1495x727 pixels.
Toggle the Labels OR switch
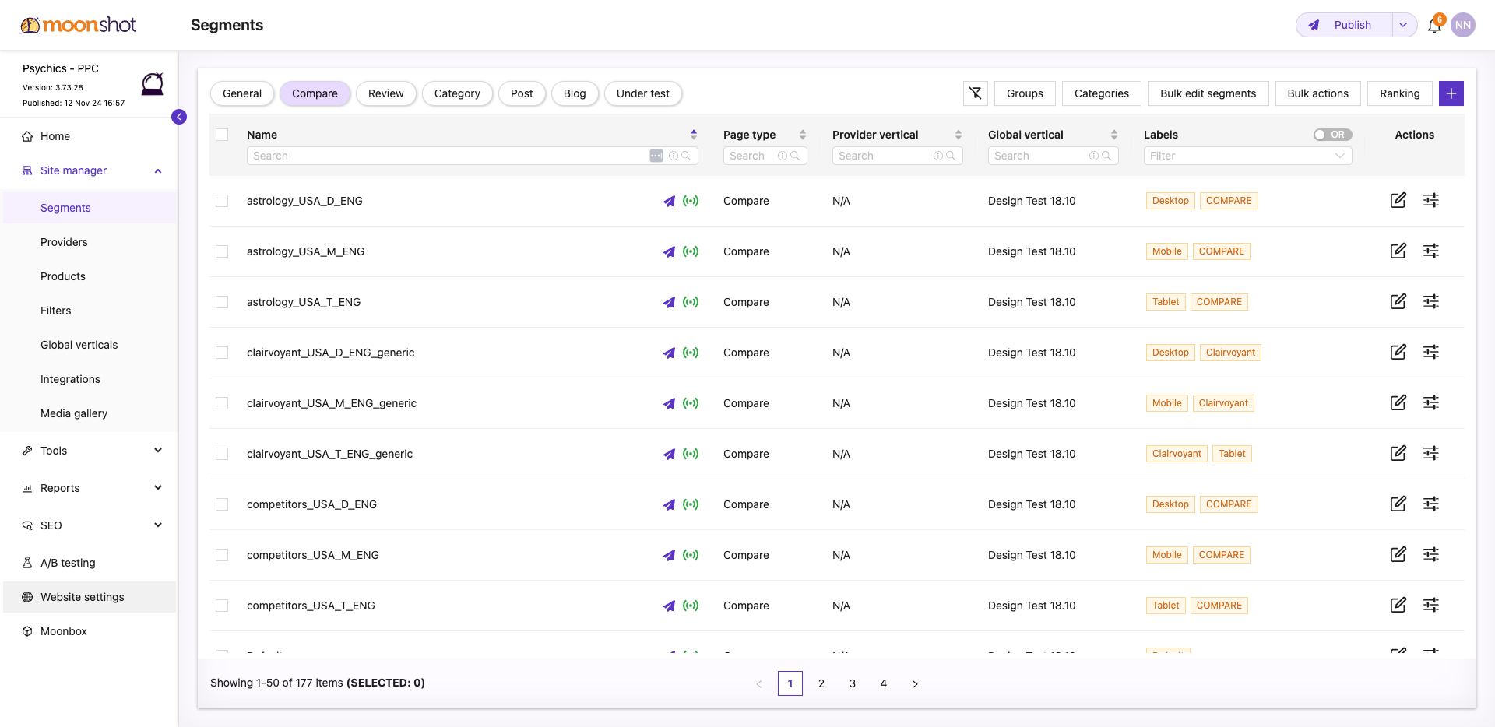click(1332, 135)
